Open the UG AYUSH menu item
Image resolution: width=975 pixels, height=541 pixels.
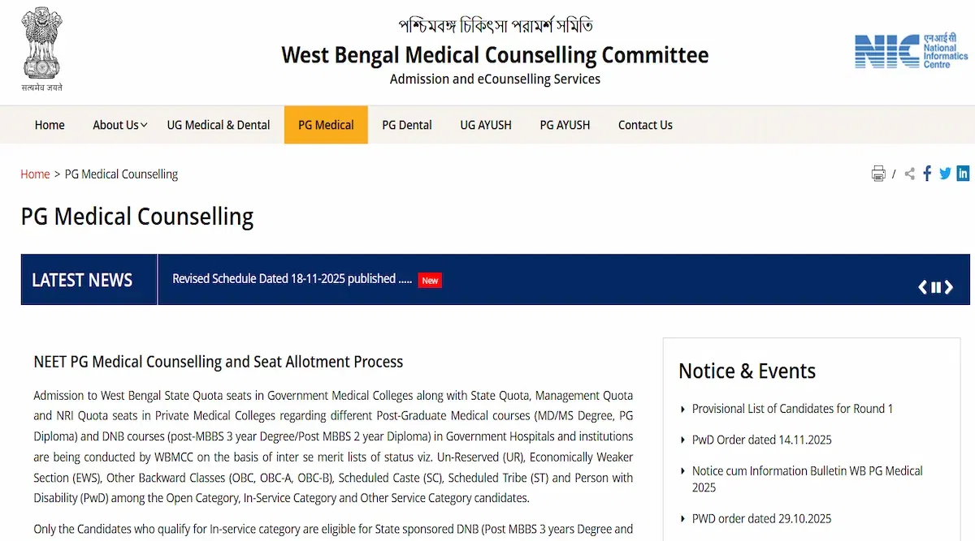(485, 125)
